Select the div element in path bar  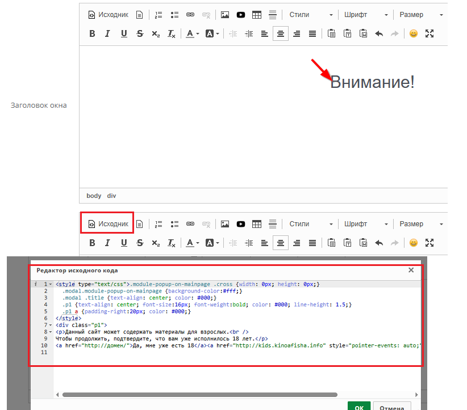pos(111,196)
